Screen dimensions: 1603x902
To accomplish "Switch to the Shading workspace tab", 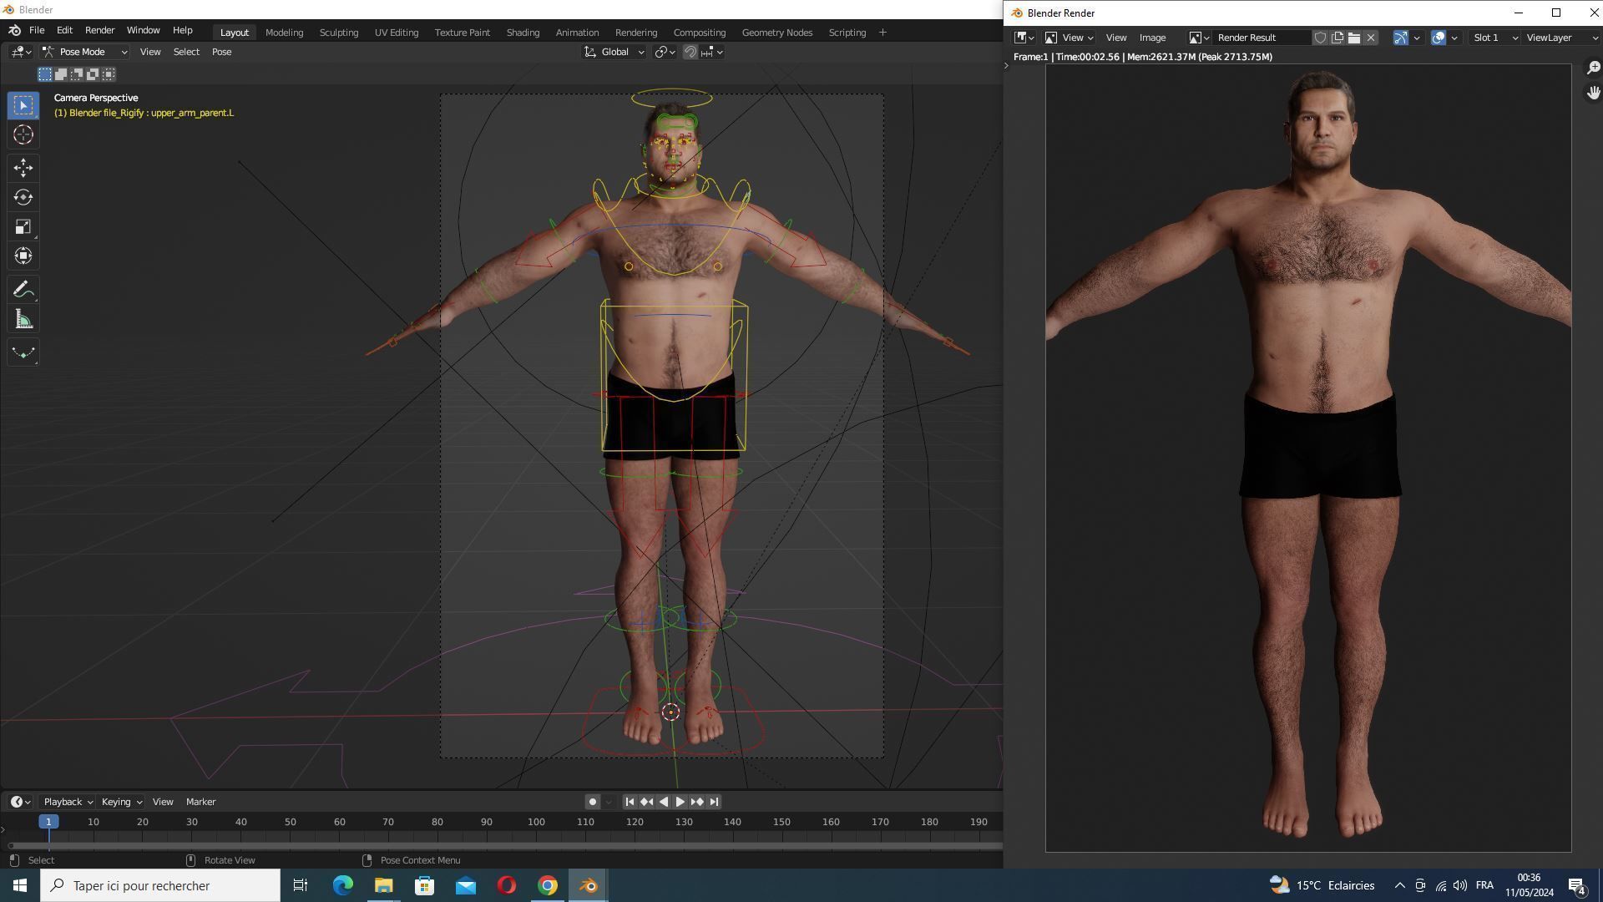I will click(x=523, y=33).
